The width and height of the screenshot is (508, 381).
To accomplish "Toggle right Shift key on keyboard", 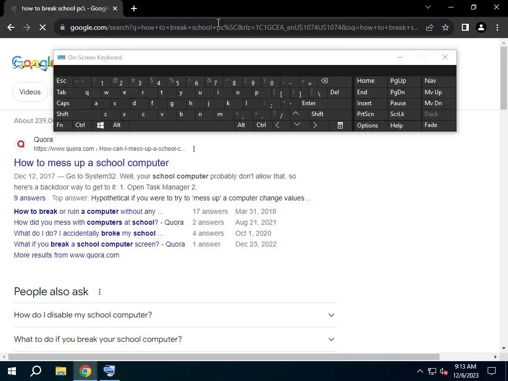I will pyautogui.click(x=330, y=114).
